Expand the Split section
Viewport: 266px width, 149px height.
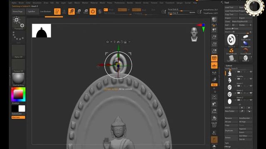pyautogui.click(x=227, y=143)
